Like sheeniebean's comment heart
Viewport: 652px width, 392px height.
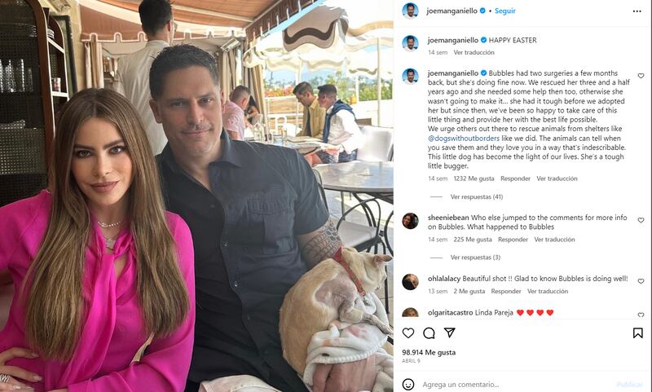click(641, 220)
